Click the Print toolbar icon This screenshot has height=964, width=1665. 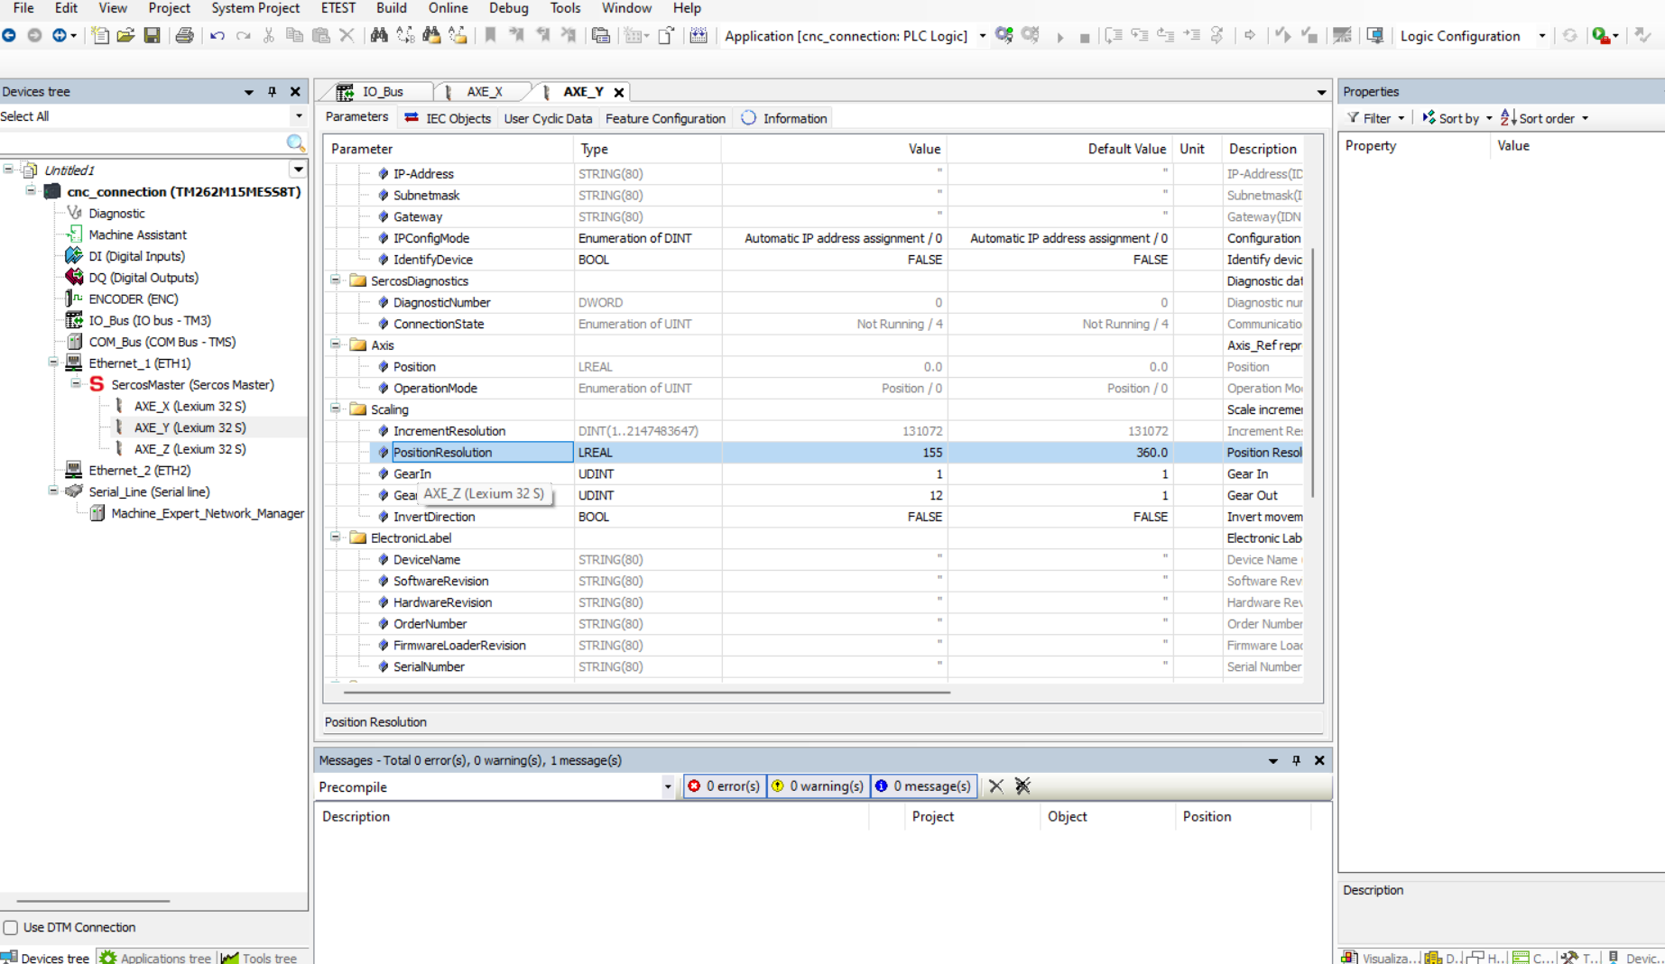click(x=184, y=36)
